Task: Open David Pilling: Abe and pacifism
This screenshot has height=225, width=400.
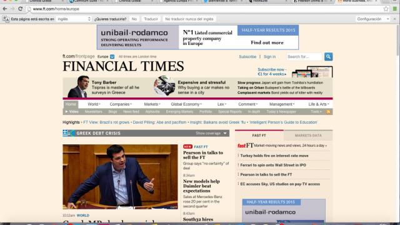Action: pyautogui.click(x=159, y=122)
